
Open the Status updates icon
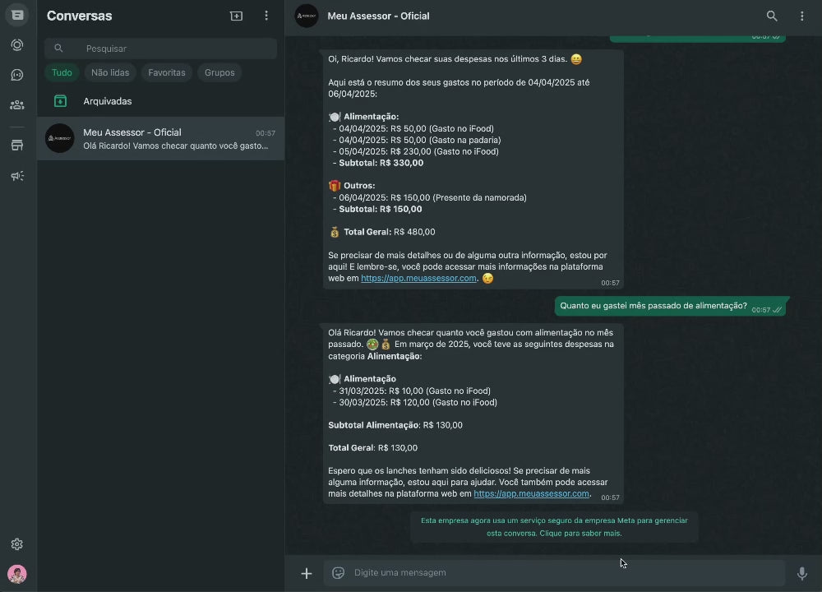(x=17, y=45)
